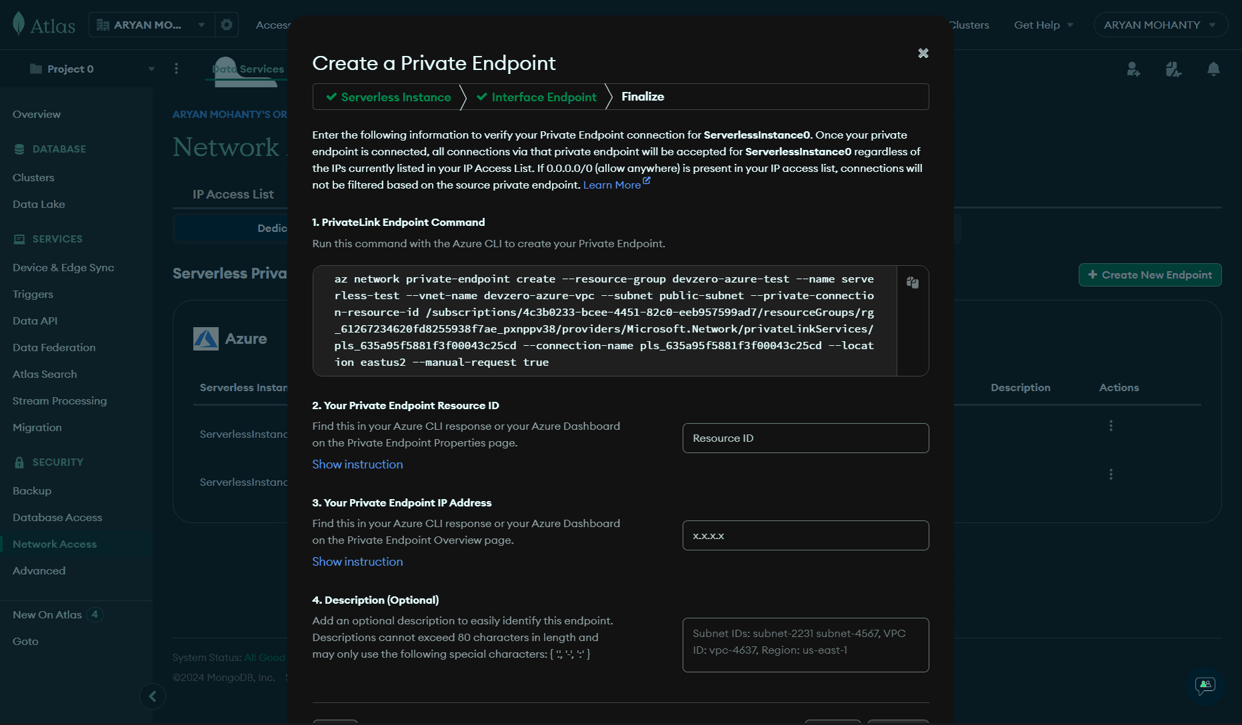Click the invite user icon
1242x725 pixels.
pyautogui.click(x=1133, y=69)
